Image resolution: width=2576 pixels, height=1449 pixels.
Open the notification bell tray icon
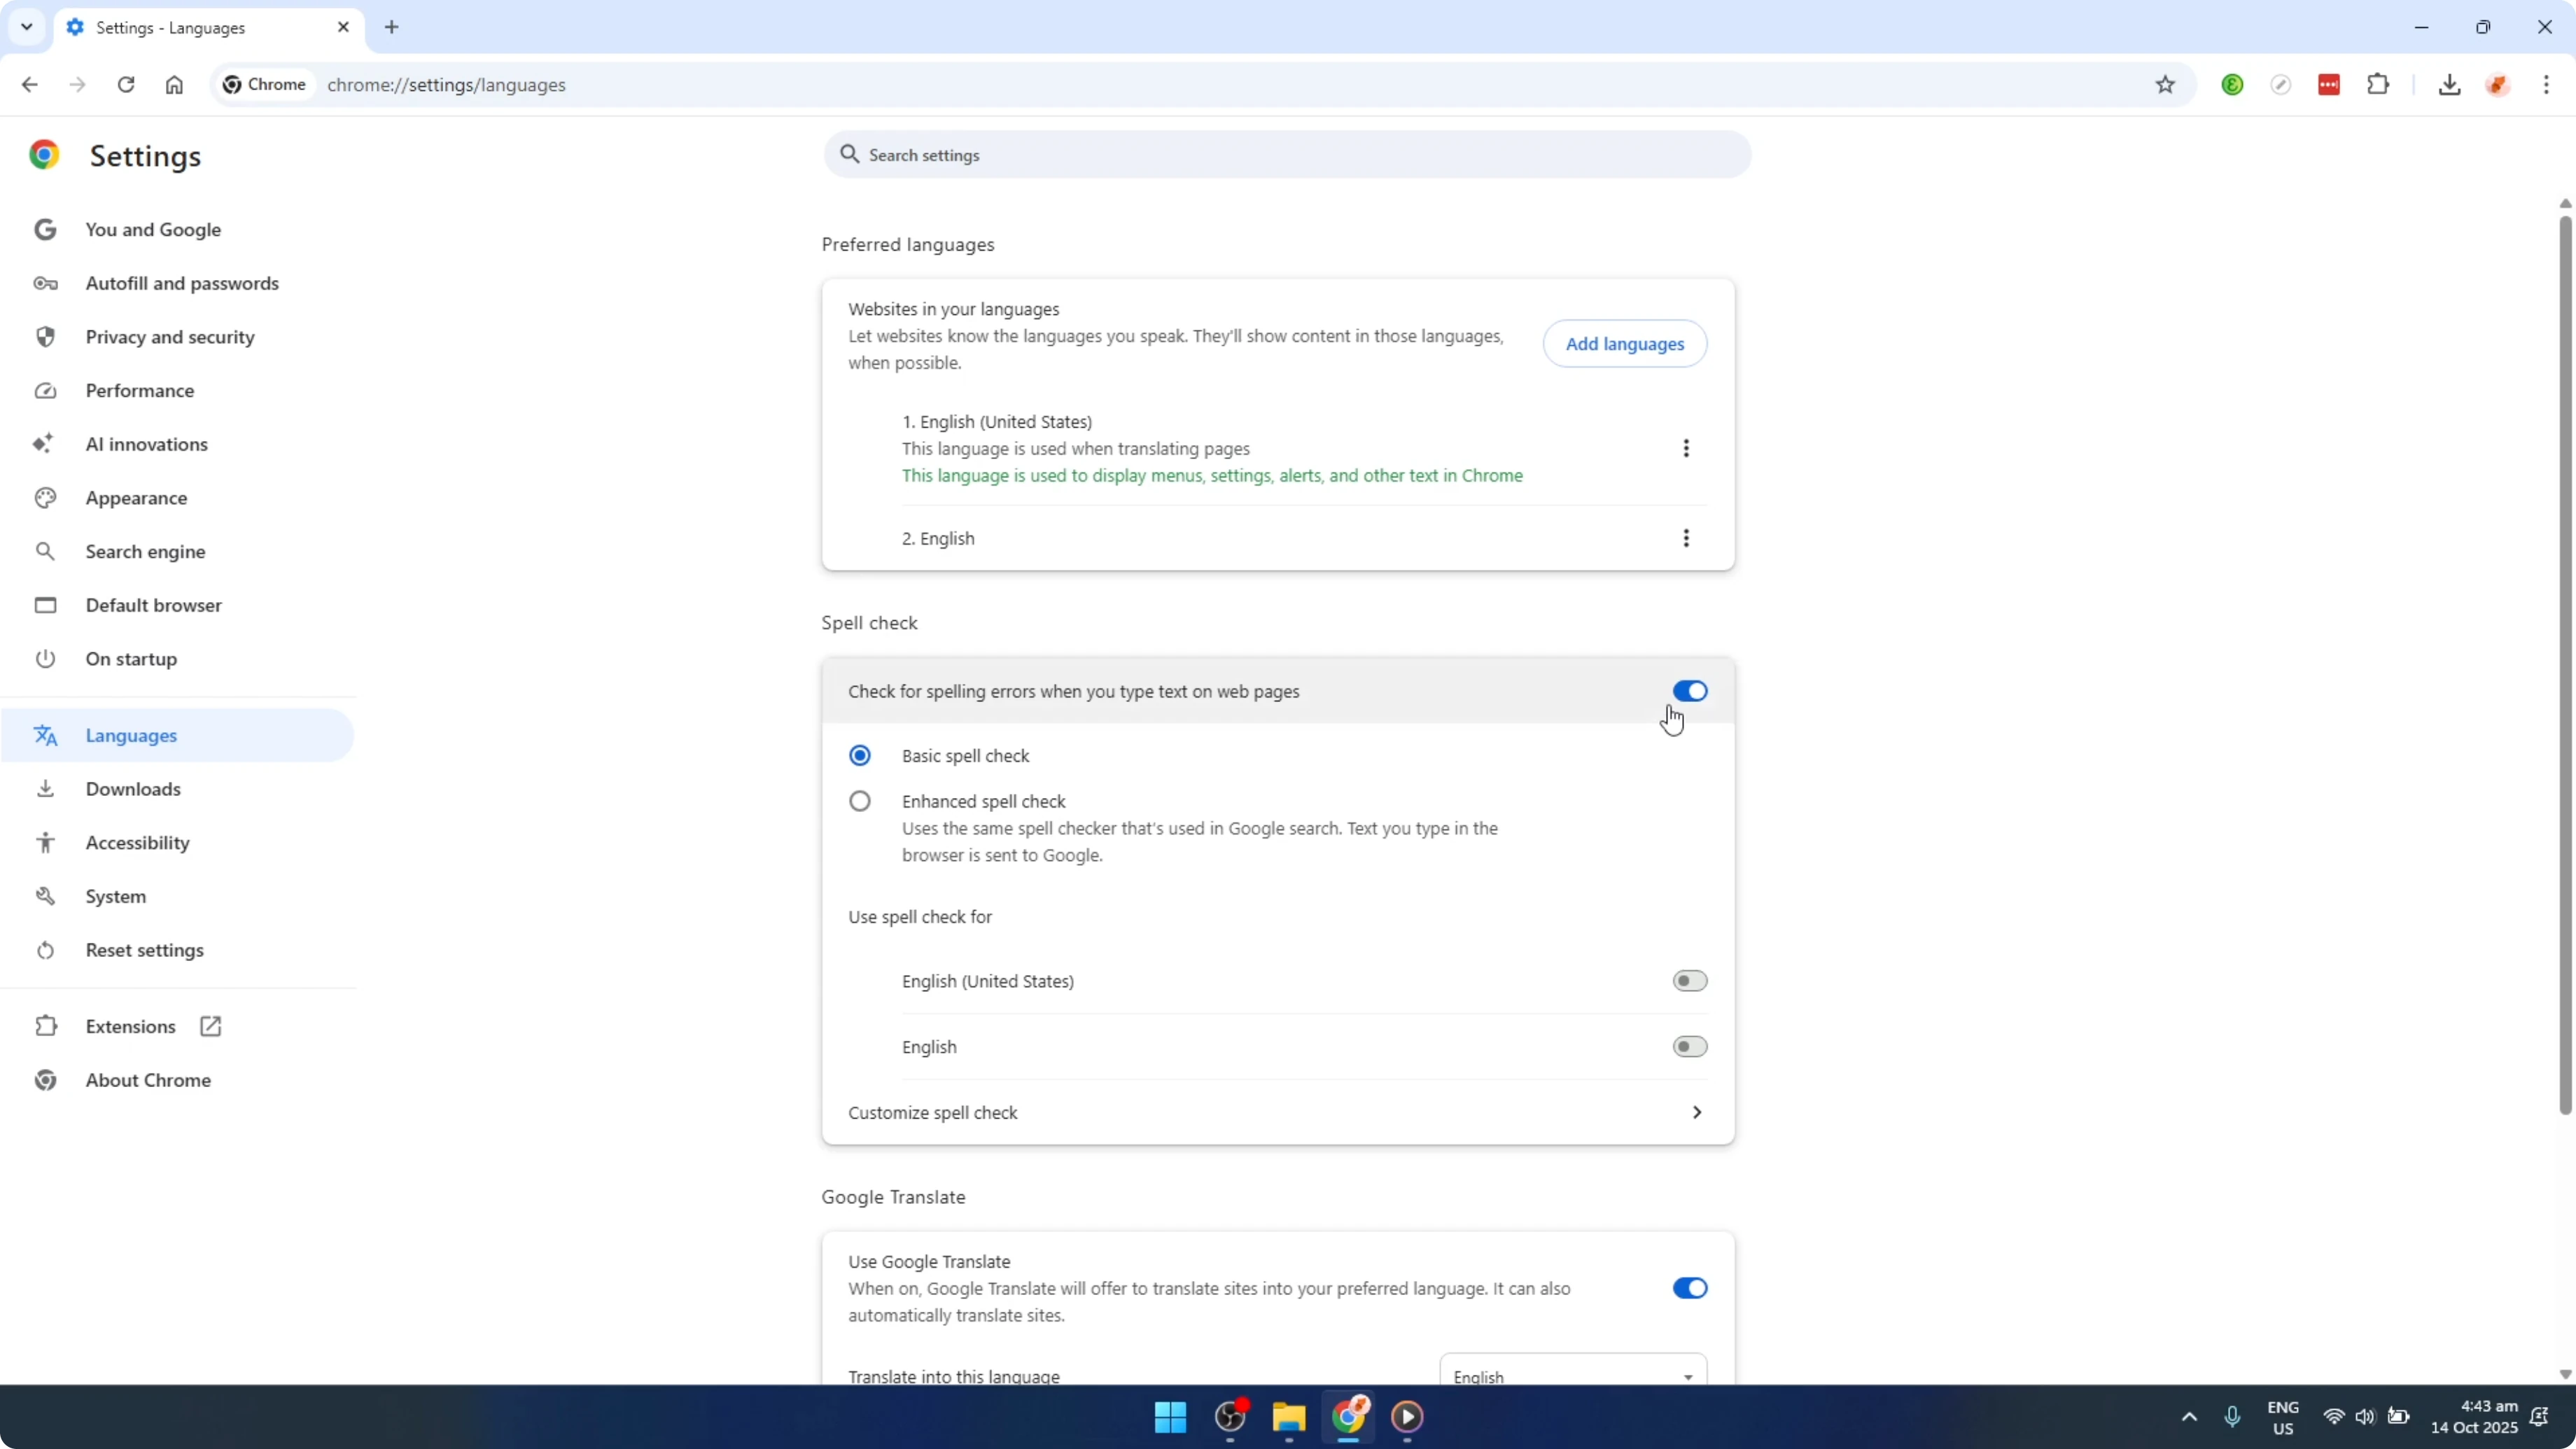(x=2539, y=1417)
